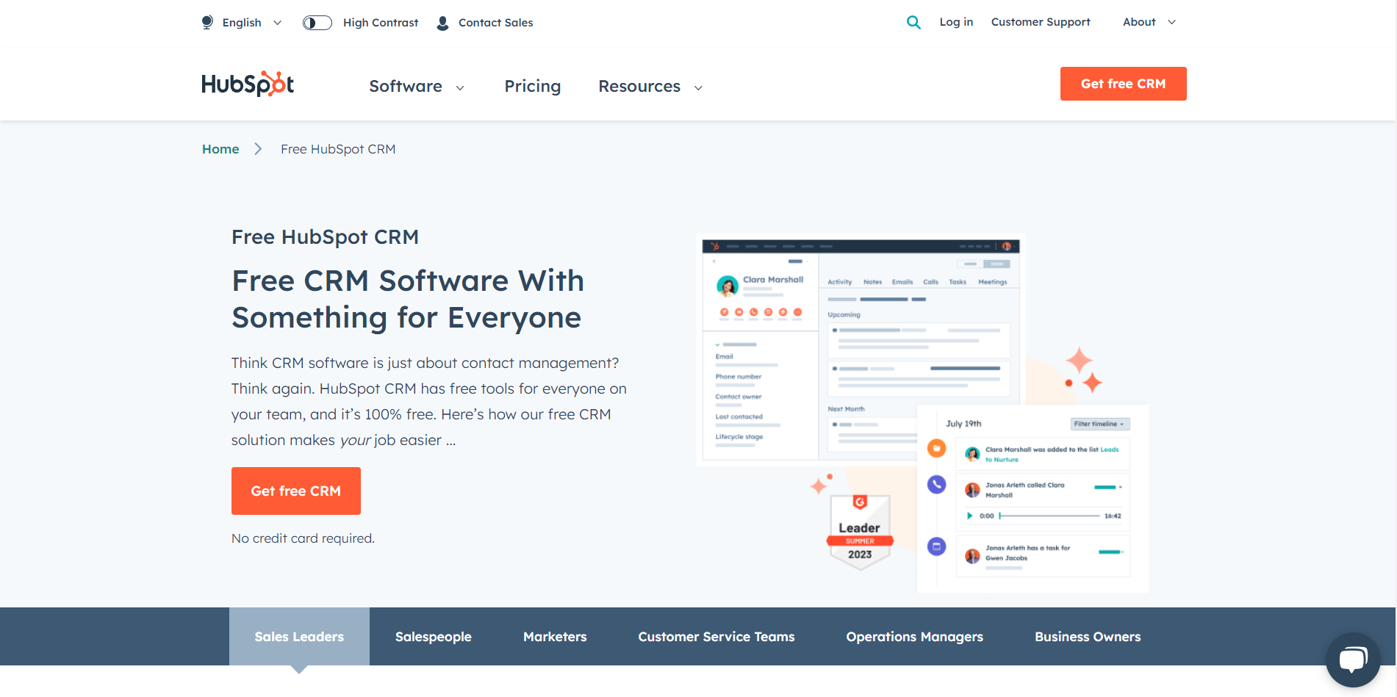Click the Contact Sales link
This screenshot has width=1397, height=697.
click(495, 23)
